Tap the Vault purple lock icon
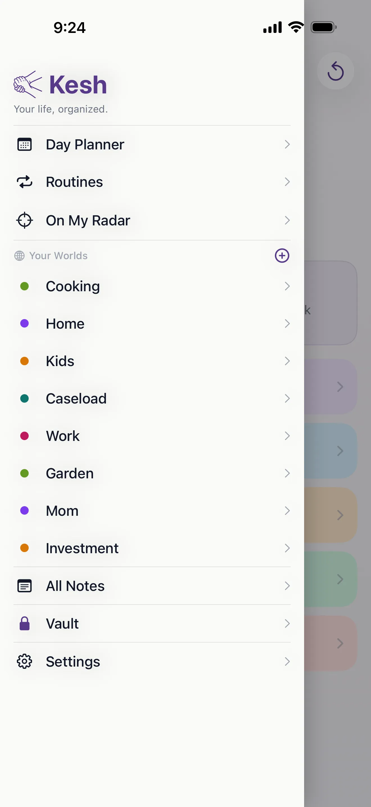 click(24, 624)
